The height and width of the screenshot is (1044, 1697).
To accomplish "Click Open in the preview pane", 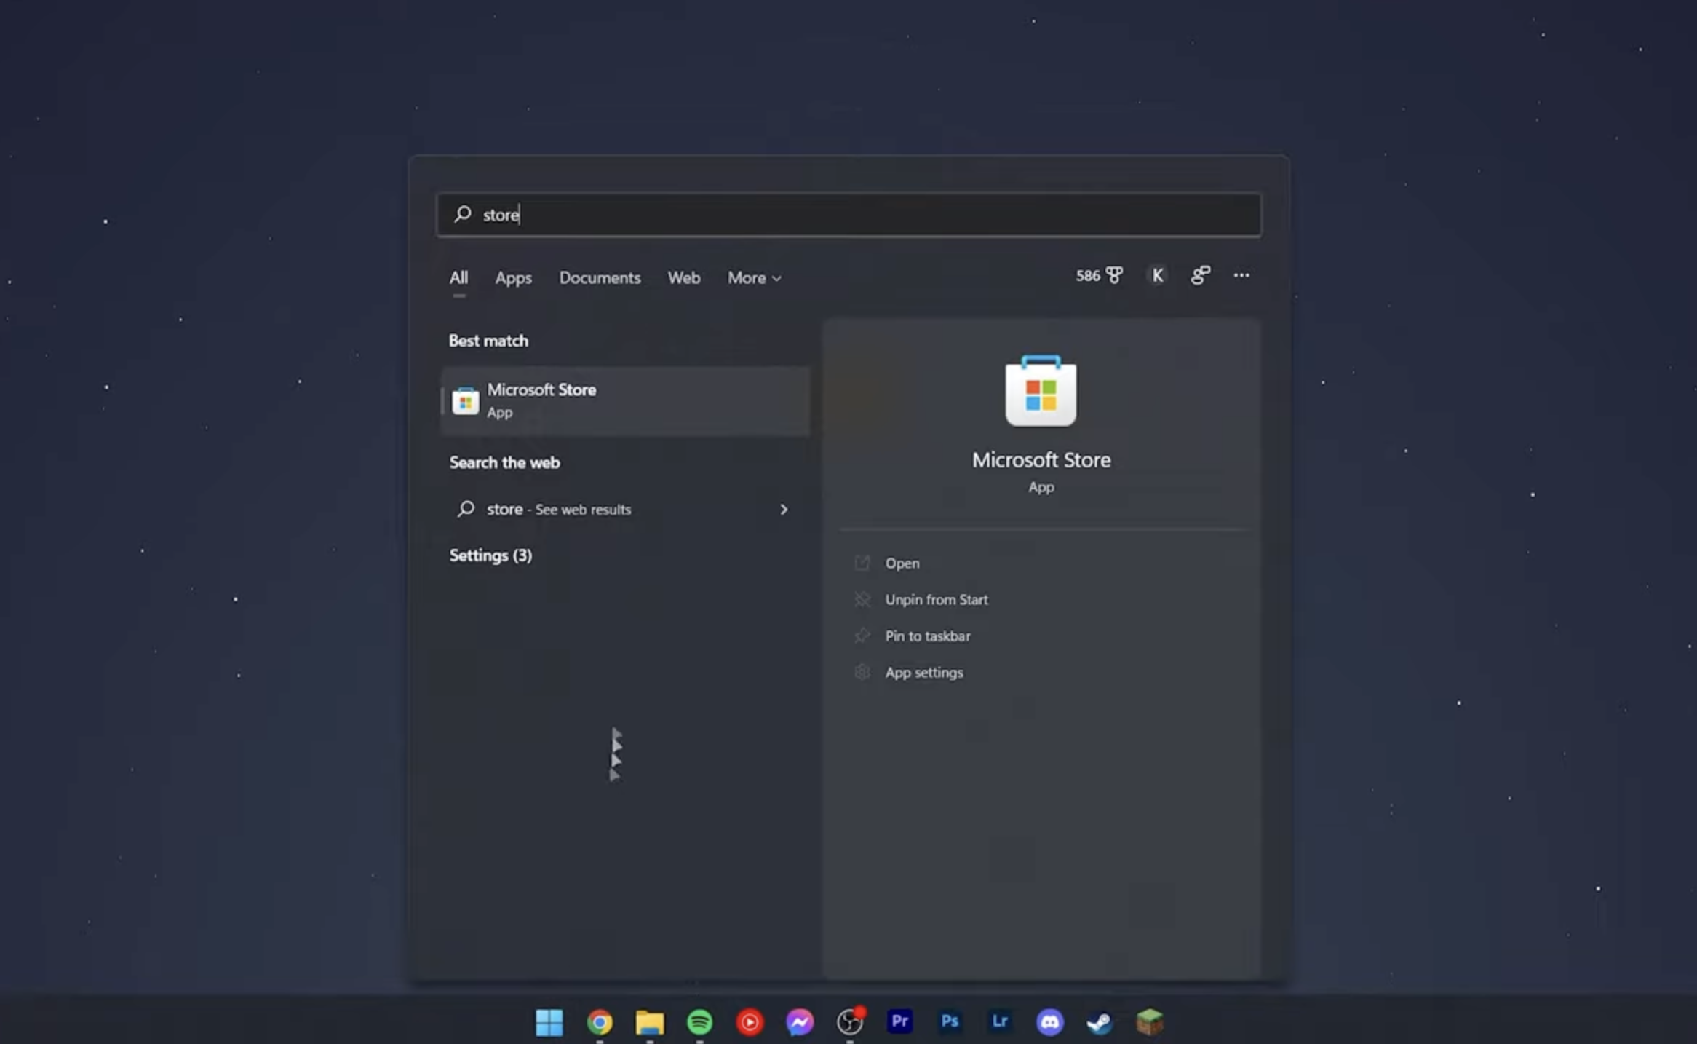I will [902, 563].
